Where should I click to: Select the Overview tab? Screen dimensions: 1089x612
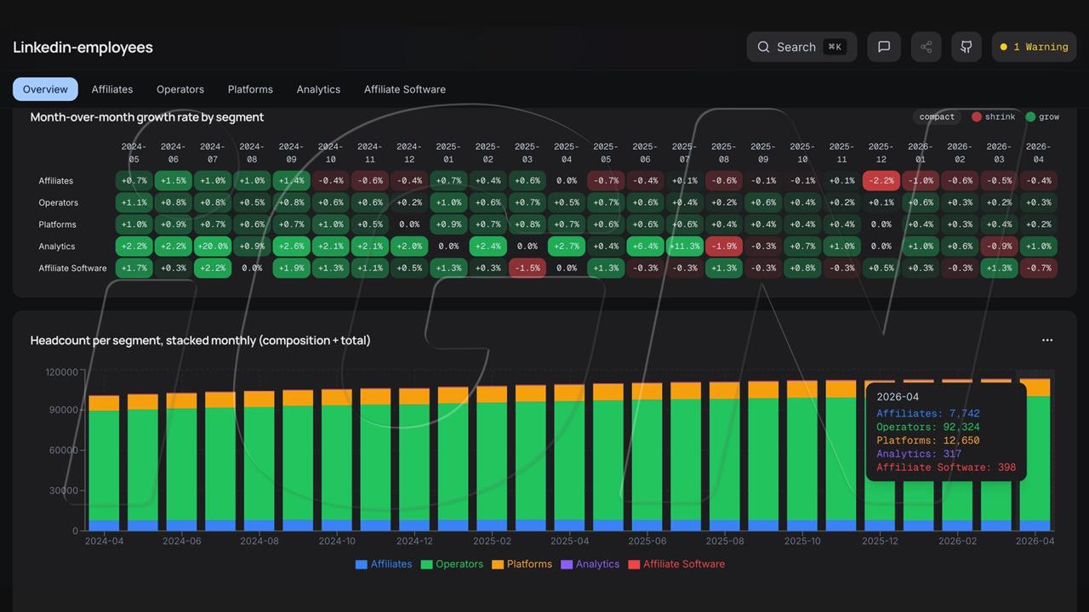45,89
